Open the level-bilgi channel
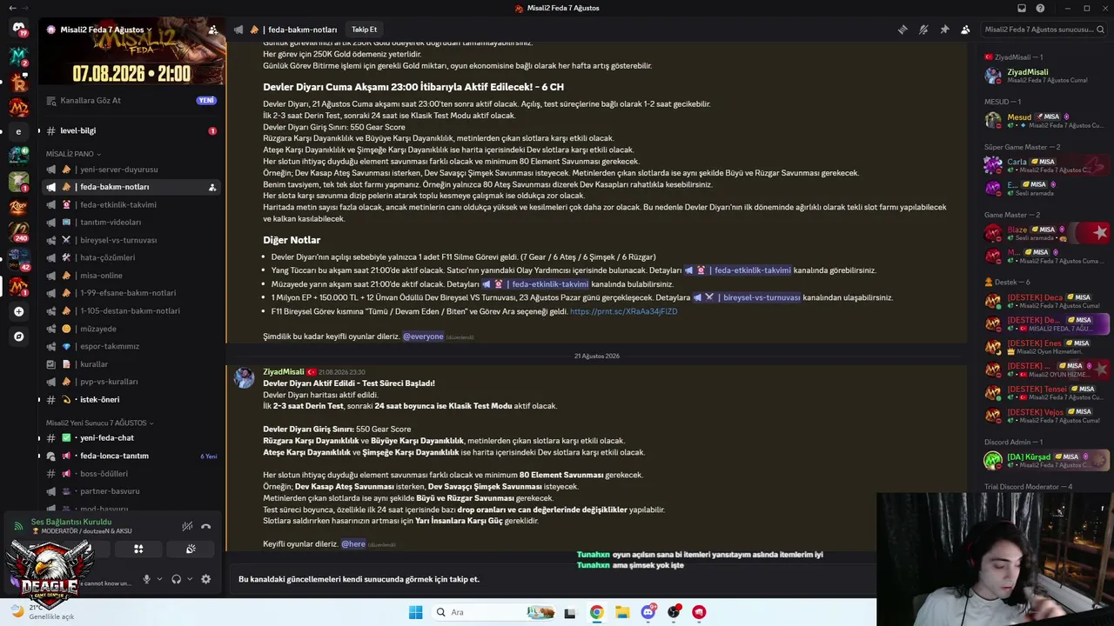The image size is (1114, 626). click(131, 130)
